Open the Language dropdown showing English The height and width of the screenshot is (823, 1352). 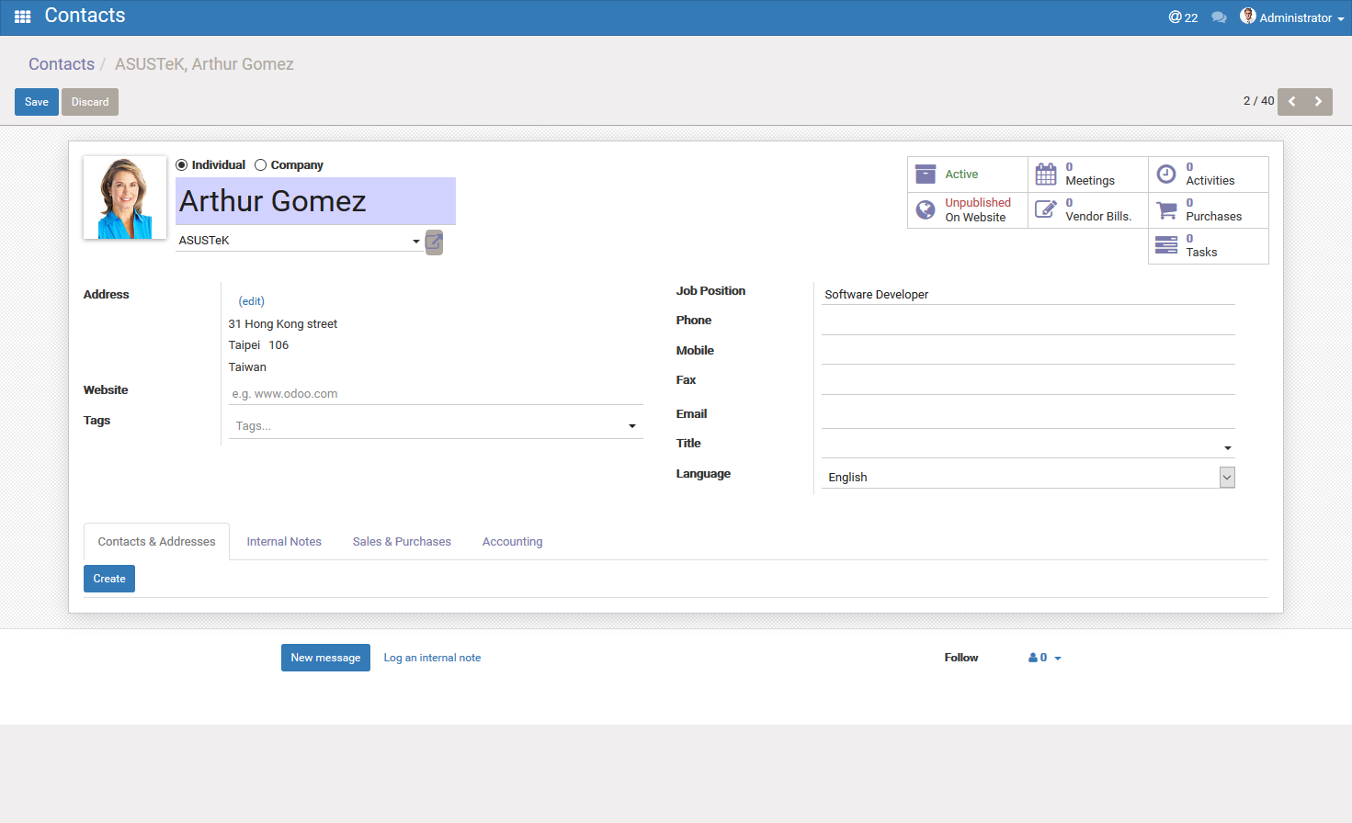click(x=1028, y=477)
